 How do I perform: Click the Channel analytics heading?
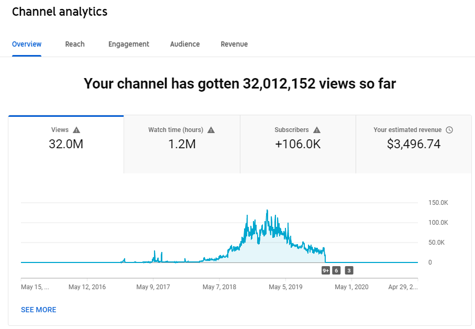60,12
